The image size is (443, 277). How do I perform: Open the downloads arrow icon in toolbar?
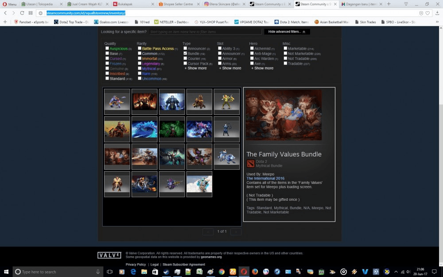[x=437, y=13]
